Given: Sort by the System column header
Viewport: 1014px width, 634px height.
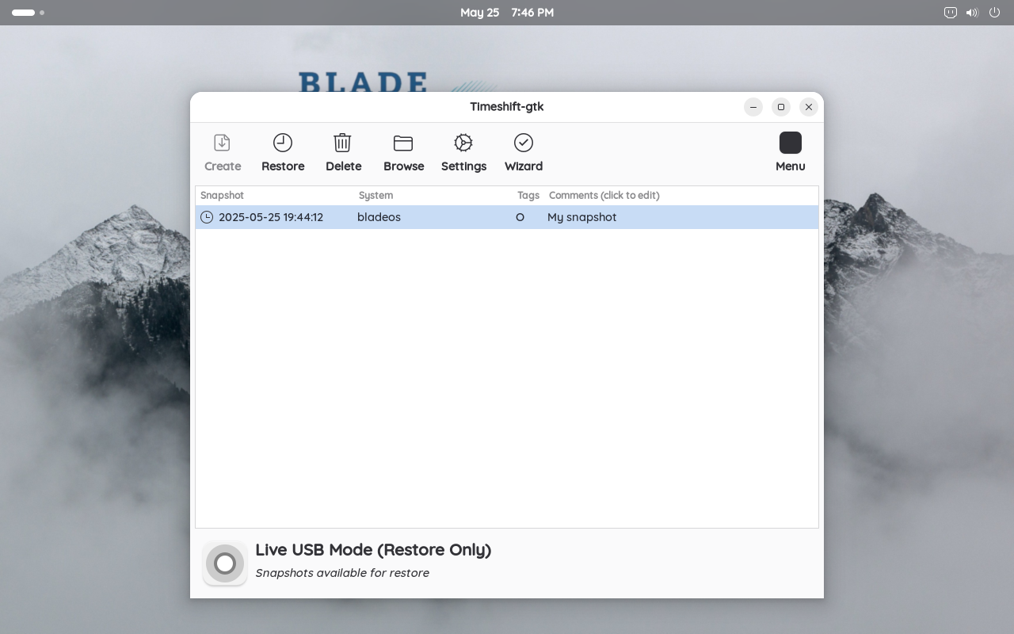Looking at the screenshot, I should 375,196.
